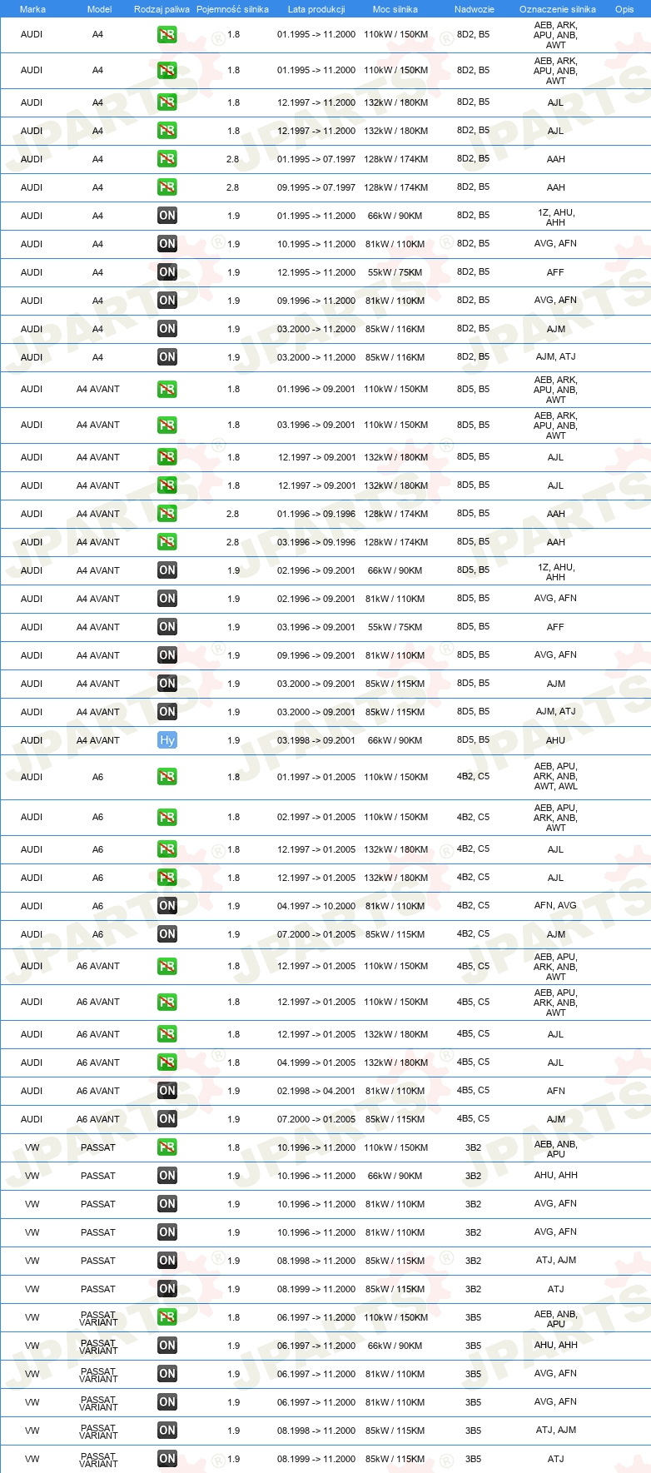
Task: Click date cell "04.1997 -> 10.2000"
Action: pyautogui.click(x=316, y=906)
